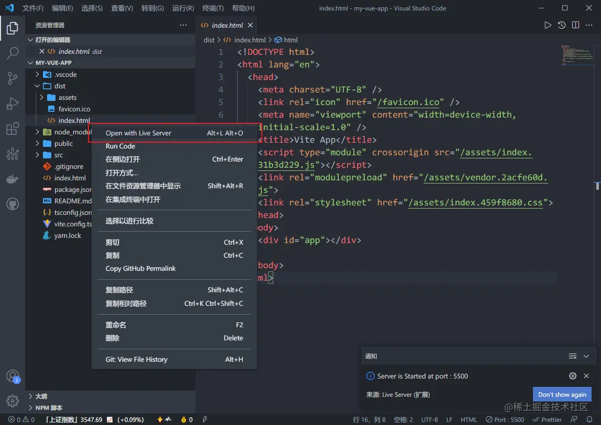
Task: Click the html breadcrumb item
Action: pos(286,40)
